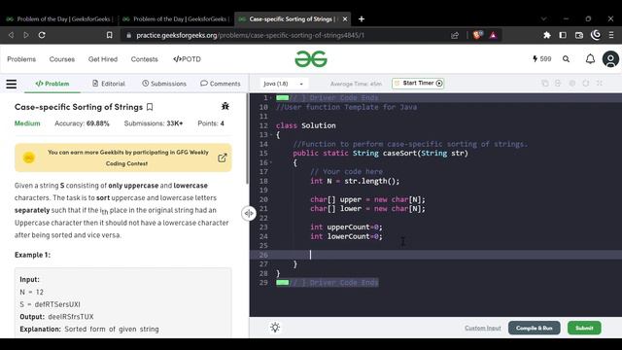622x350 pixels.
Task: Click the GeeksforGeeks logo
Action: (311, 59)
